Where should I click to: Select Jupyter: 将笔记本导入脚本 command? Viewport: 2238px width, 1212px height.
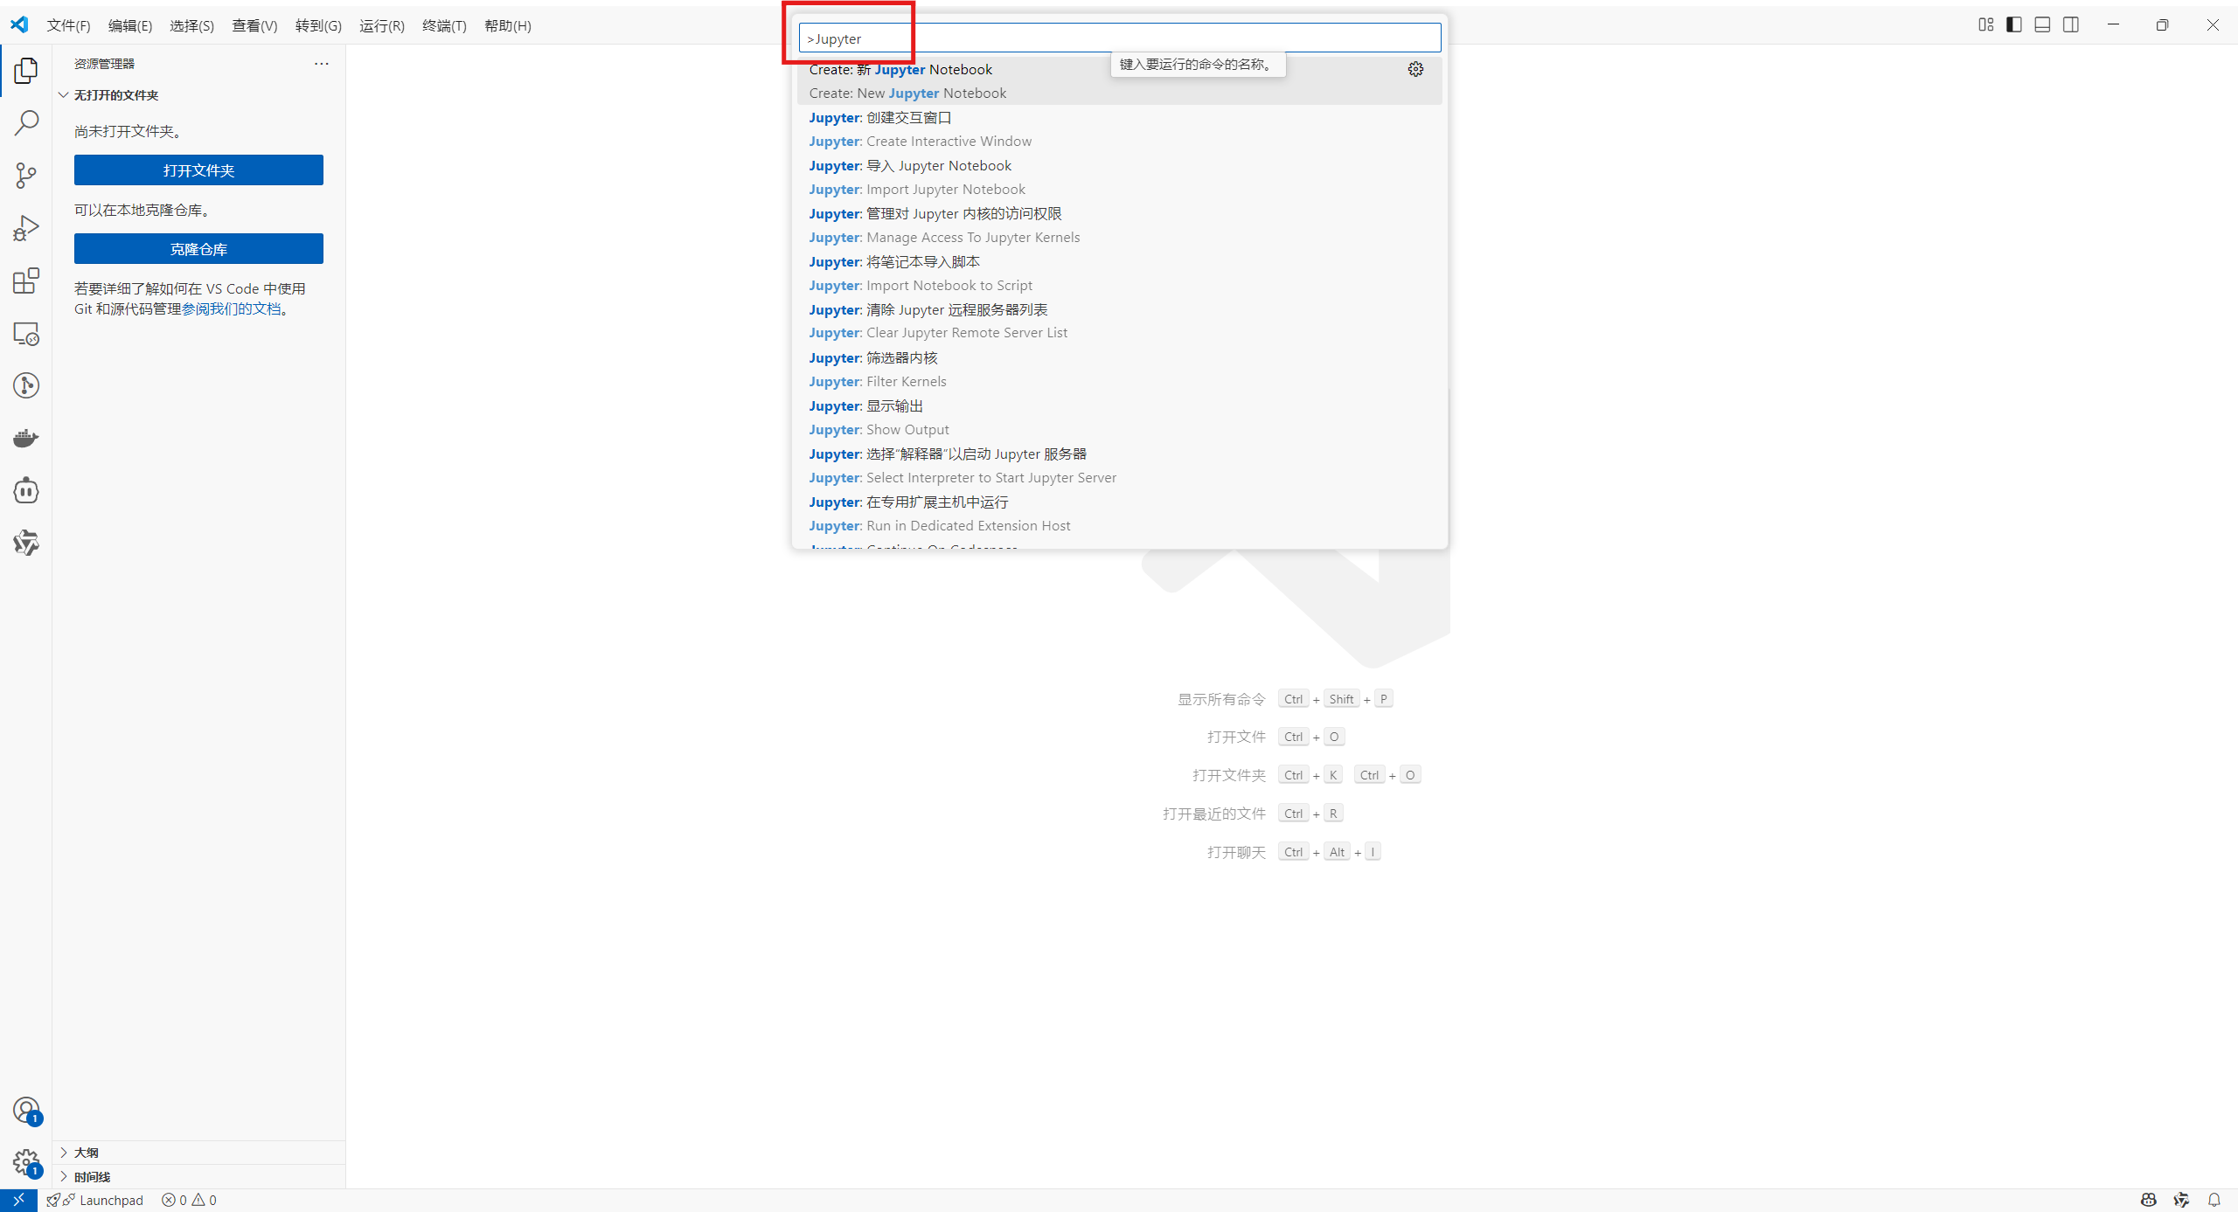(x=1119, y=274)
